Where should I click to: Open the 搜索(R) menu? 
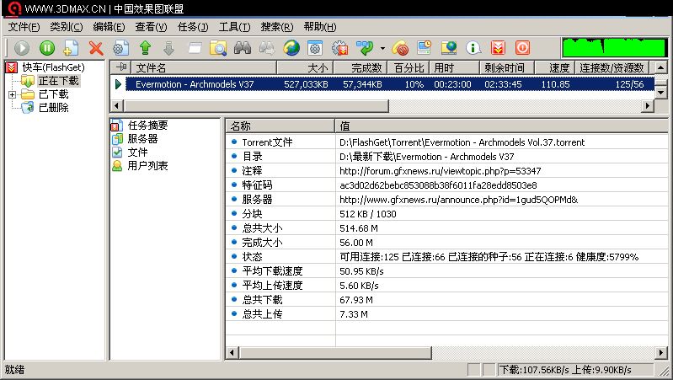277,27
